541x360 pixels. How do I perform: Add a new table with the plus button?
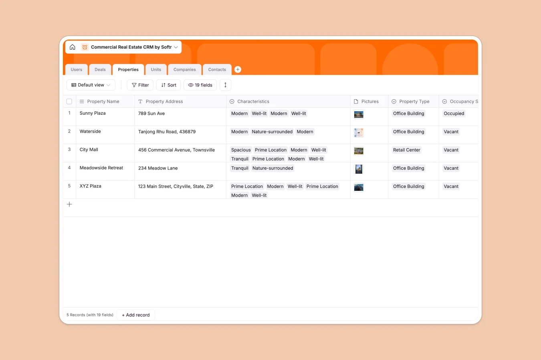coord(238,69)
